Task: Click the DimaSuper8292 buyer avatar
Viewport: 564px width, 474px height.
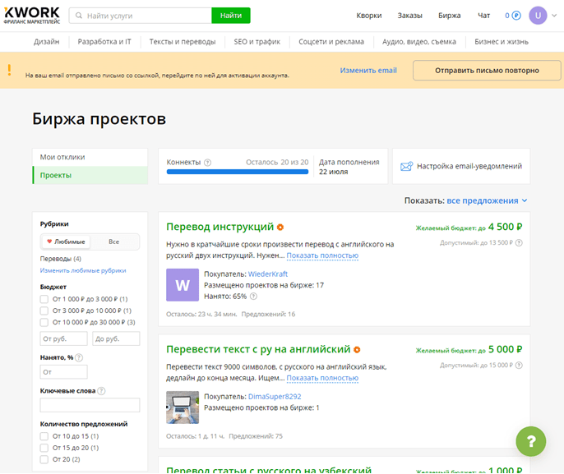Action: click(x=183, y=407)
